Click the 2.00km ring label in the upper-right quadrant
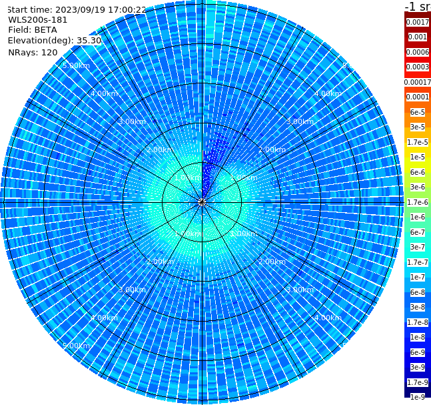This screenshot has width=431, height=405. 272,149
